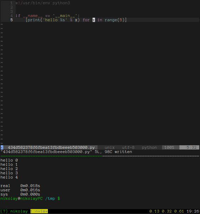The height and width of the screenshot is (214, 200).
Task: Click the '$' prompt symbol
Action: click(59, 198)
